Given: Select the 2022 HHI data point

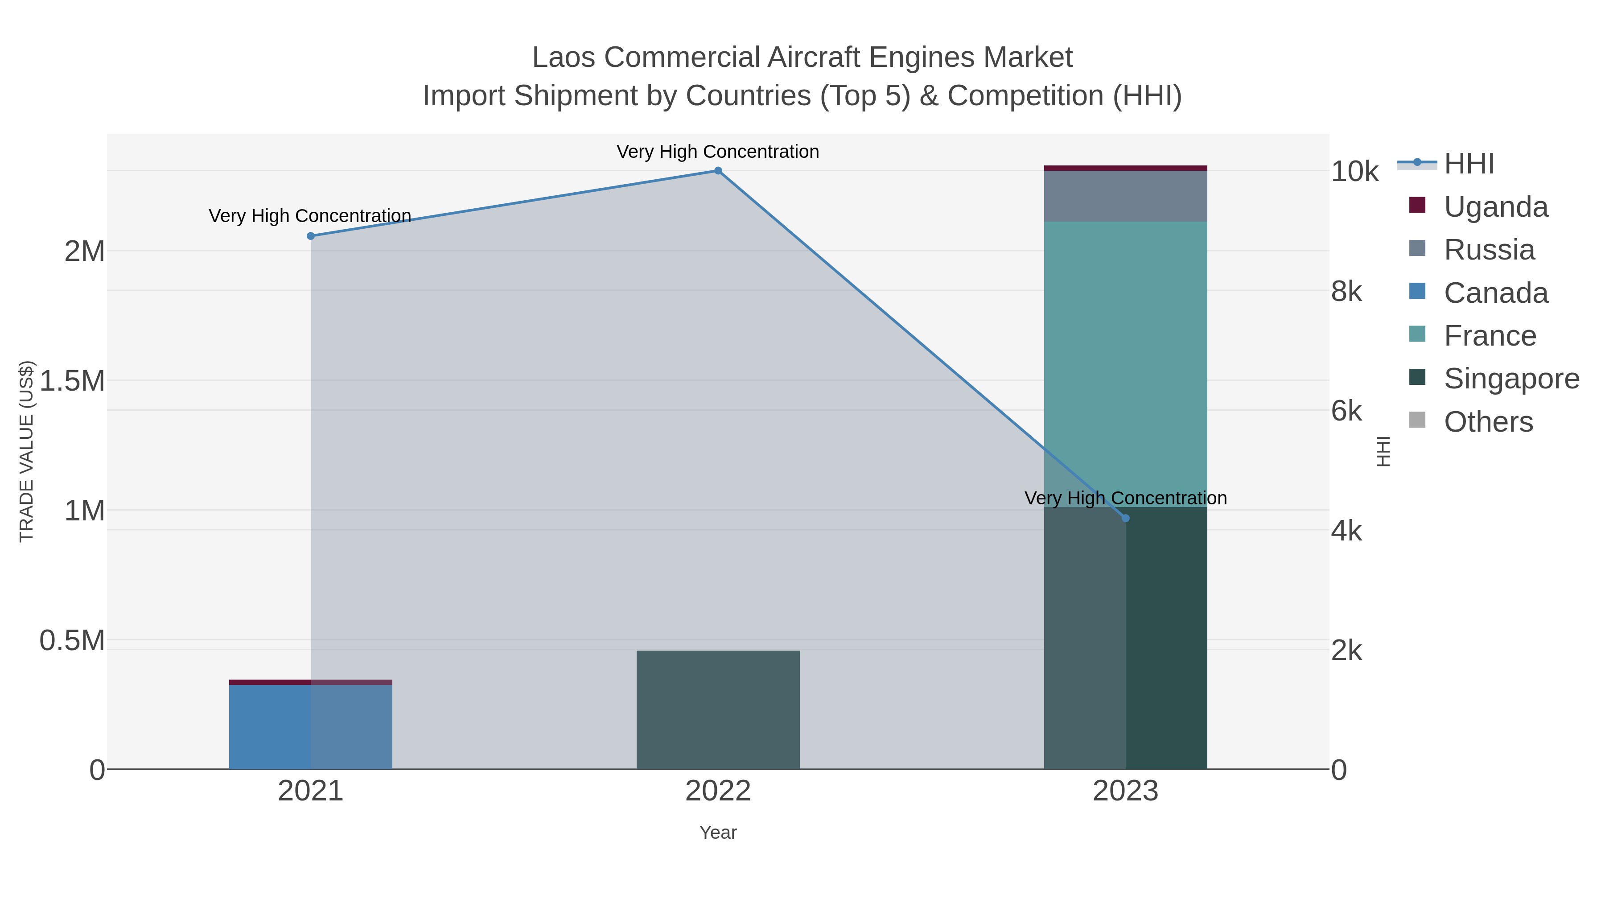Looking at the screenshot, I should click(718, 171).
